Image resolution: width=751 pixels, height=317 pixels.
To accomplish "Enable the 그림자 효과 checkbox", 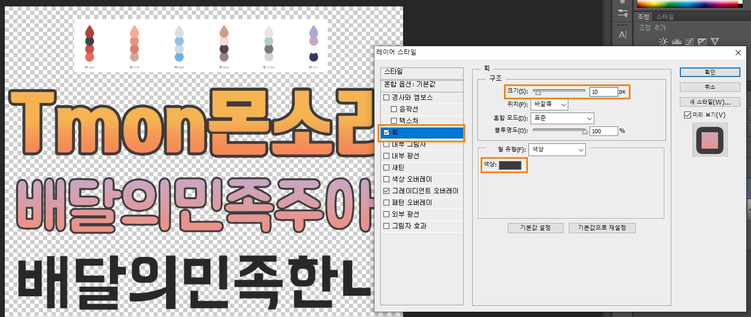I will [x=387, y=226].
